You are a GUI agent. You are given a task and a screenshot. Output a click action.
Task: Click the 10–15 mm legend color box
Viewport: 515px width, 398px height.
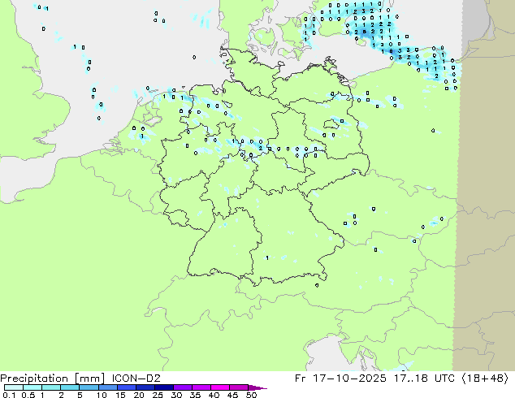[x=107, y=387]
